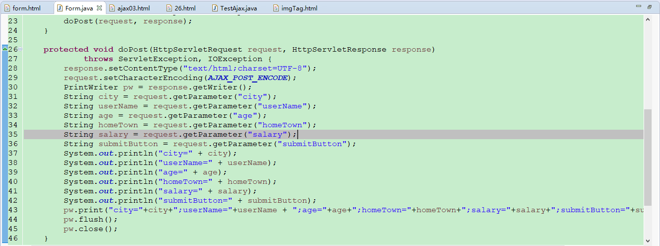This screenshot has width=660, height=246.
Task: Click the 'throws' keyword on line 27
Action: pos(98,59)
